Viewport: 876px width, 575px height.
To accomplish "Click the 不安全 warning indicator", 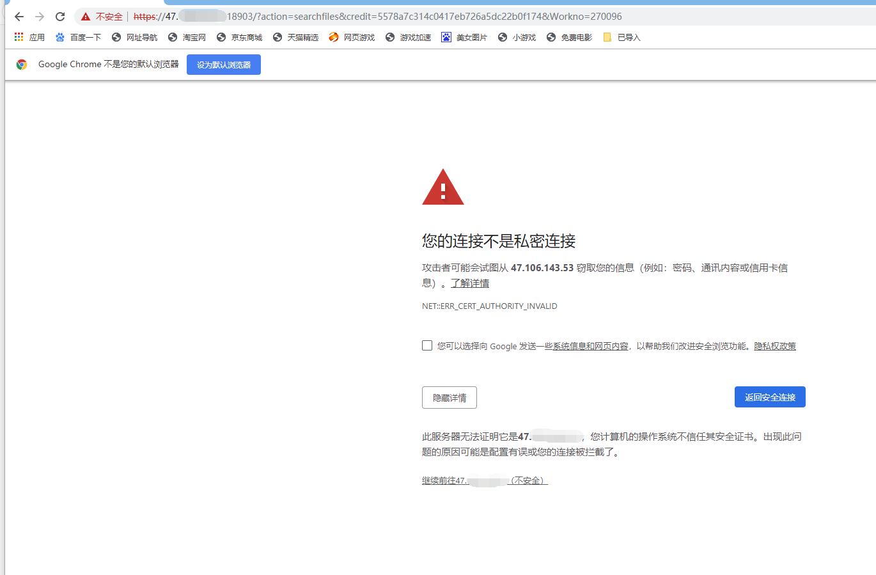I will coord(101,17).
